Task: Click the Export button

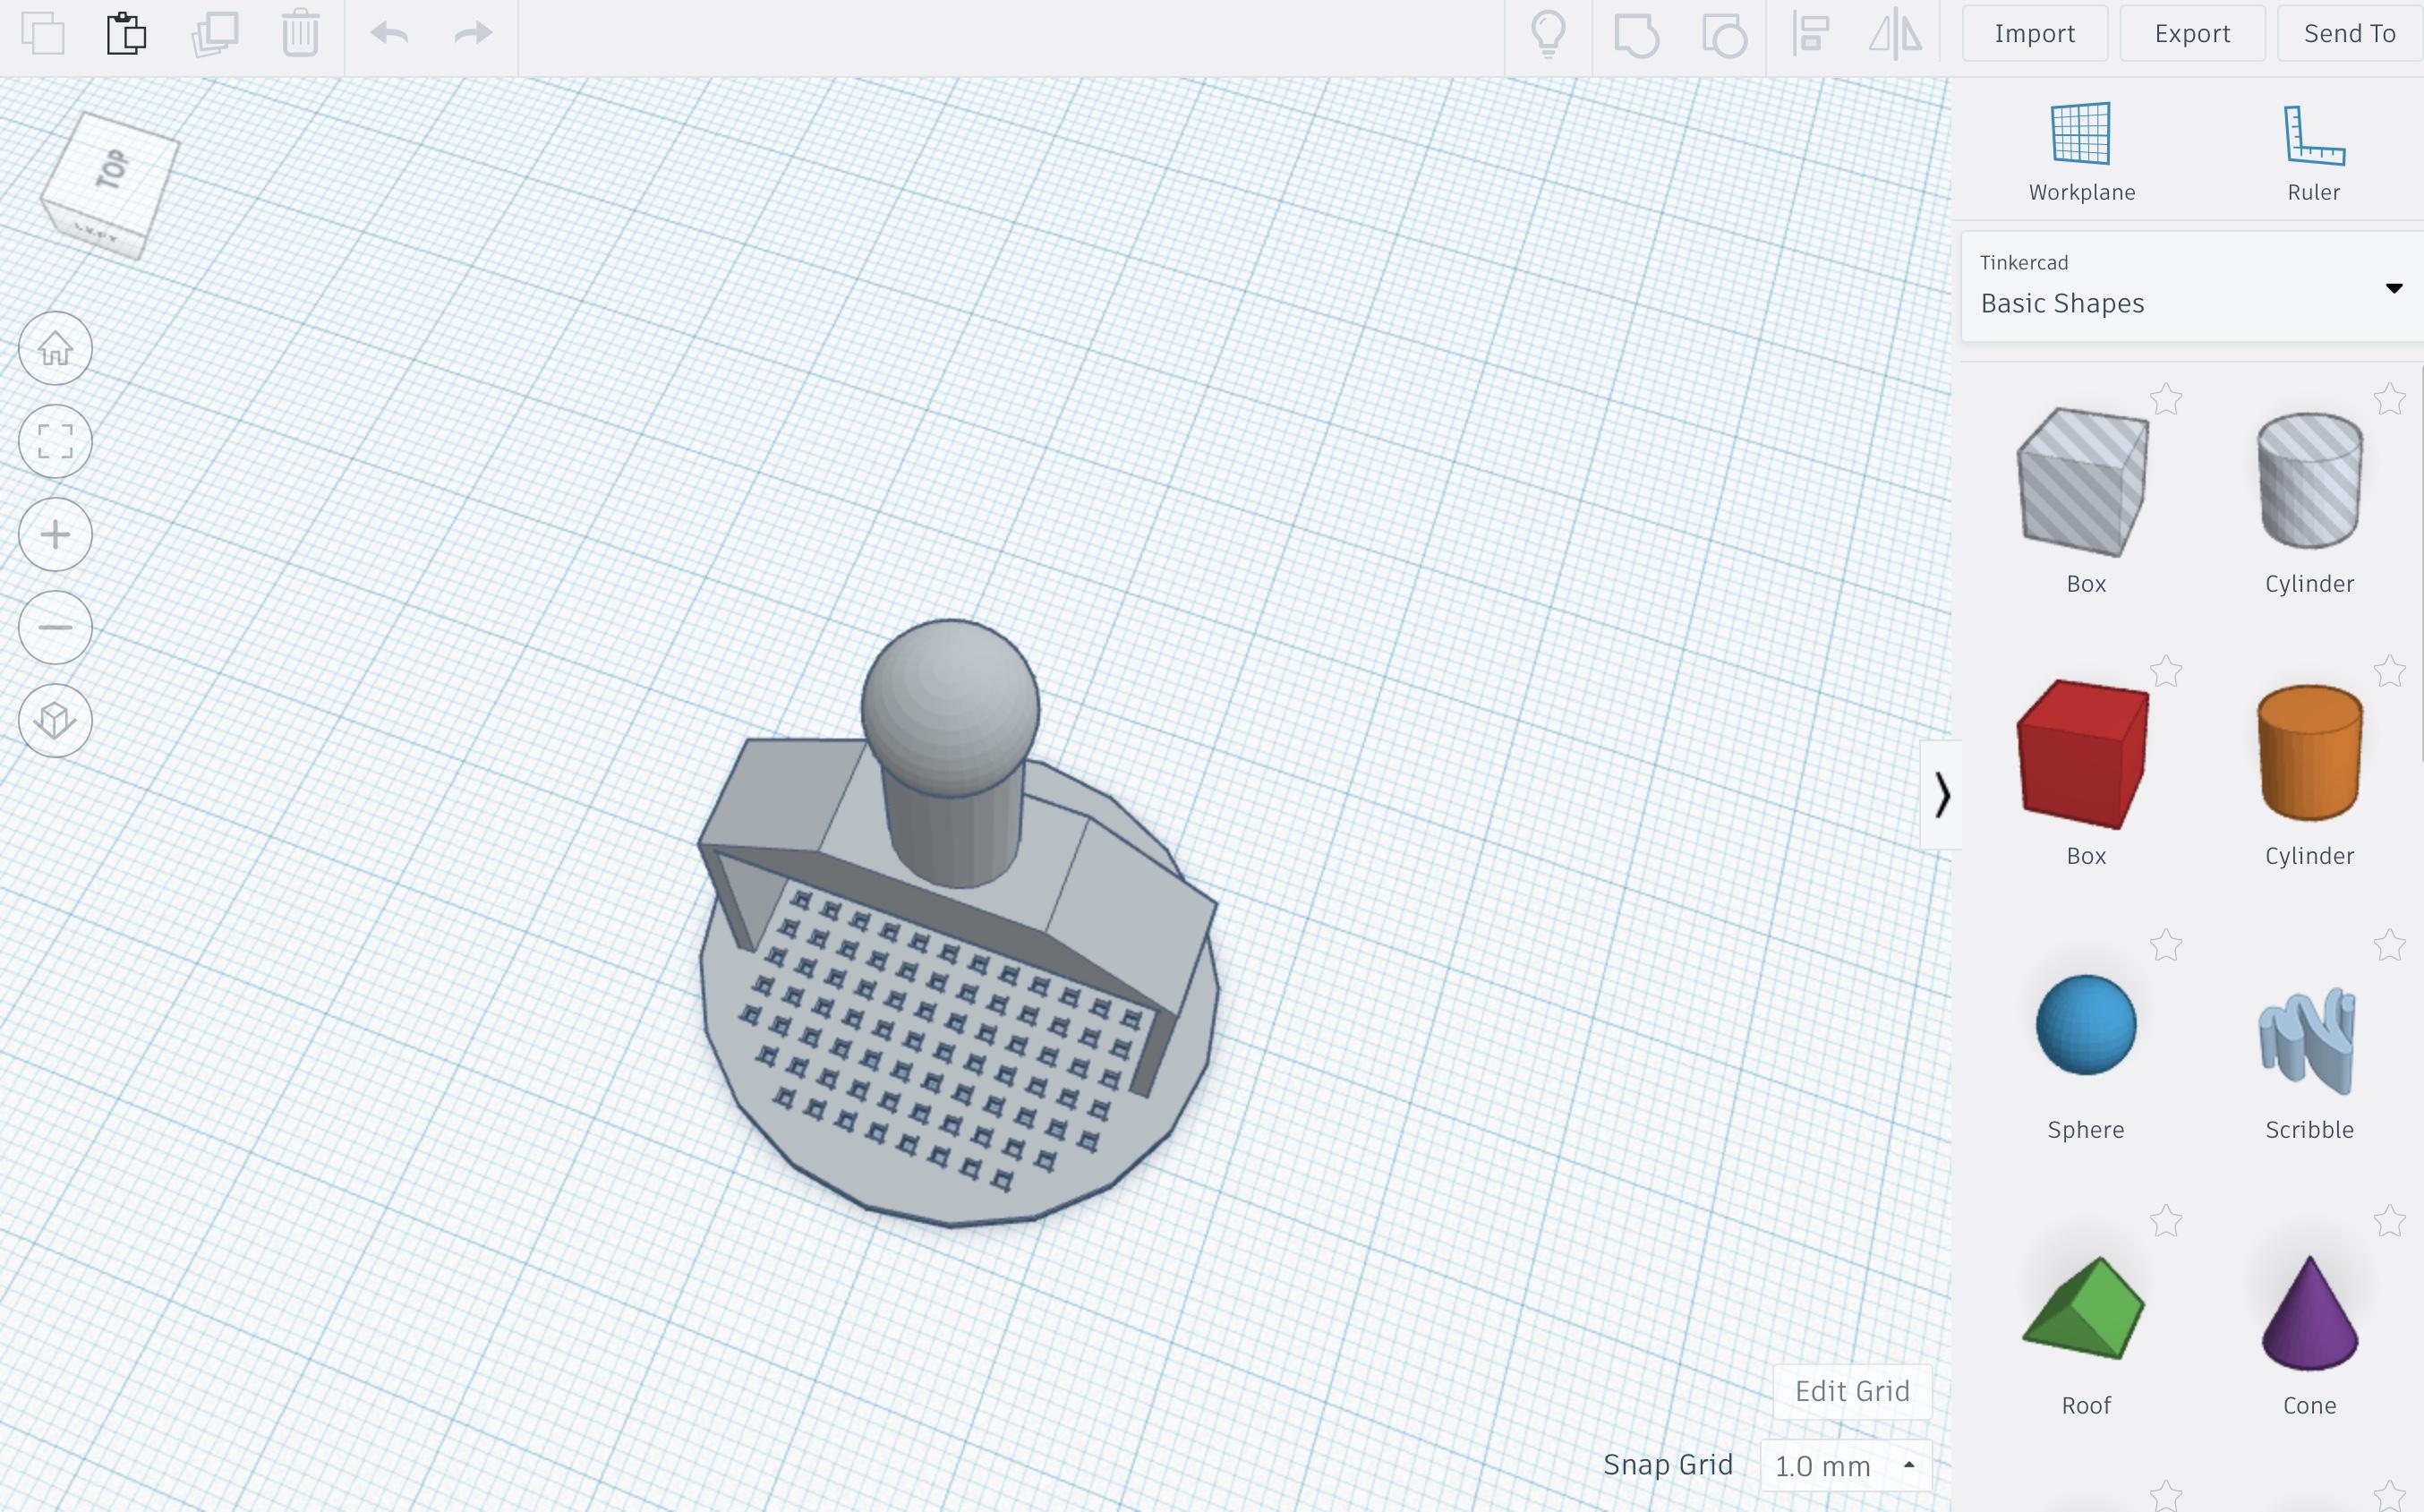Action: coord(2192,33)
